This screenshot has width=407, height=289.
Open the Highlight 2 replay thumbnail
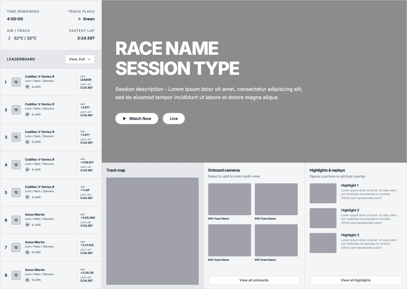[323, 218]
